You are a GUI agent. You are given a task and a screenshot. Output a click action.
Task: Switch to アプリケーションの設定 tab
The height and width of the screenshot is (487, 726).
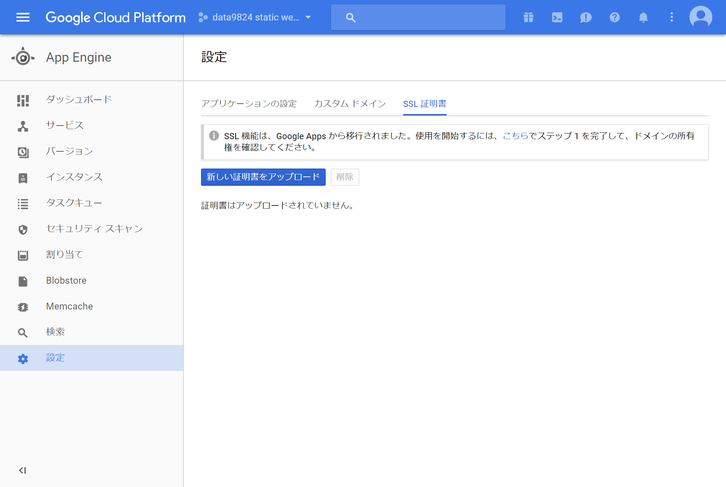coord(249,104)
